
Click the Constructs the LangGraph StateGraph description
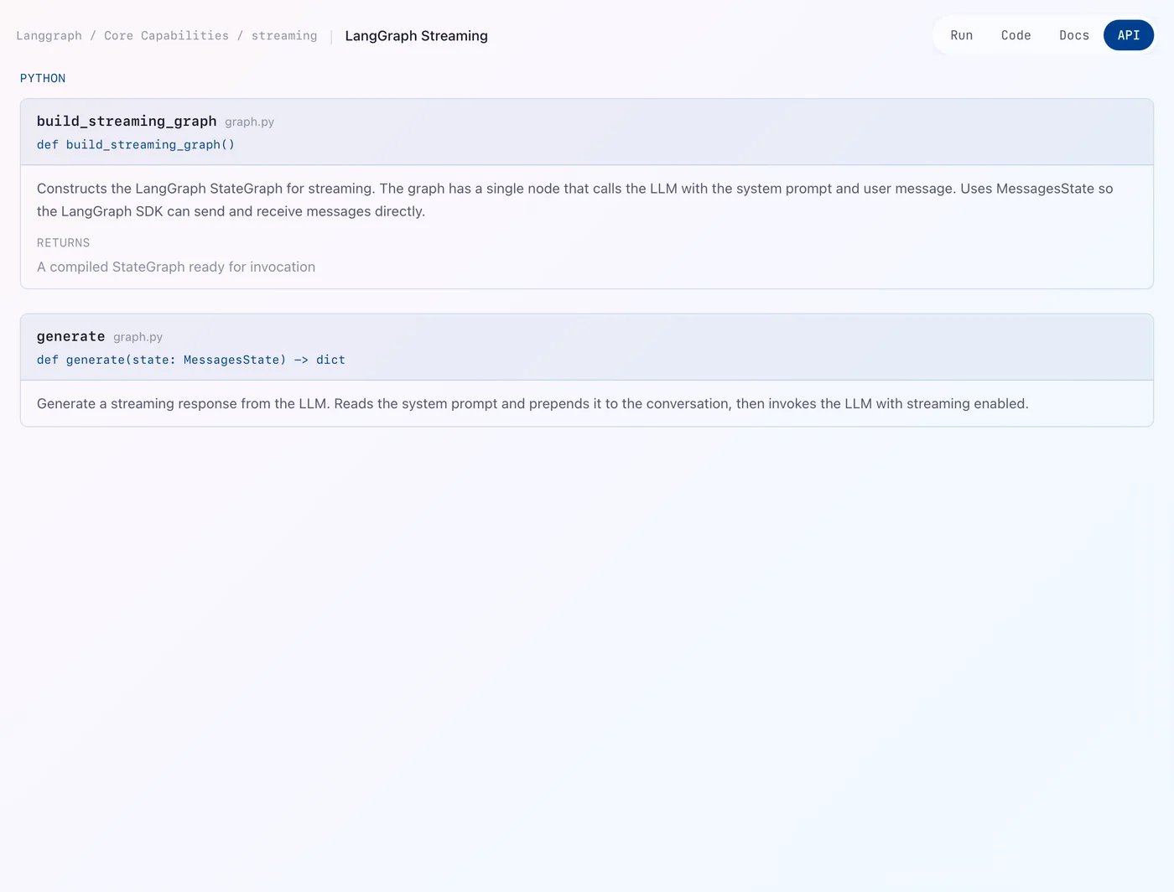coord(574,200)
